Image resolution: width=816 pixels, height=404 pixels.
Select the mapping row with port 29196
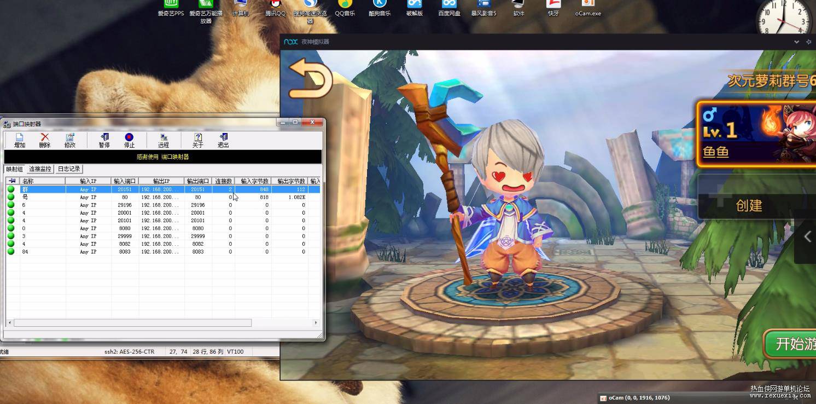(163, 205)
